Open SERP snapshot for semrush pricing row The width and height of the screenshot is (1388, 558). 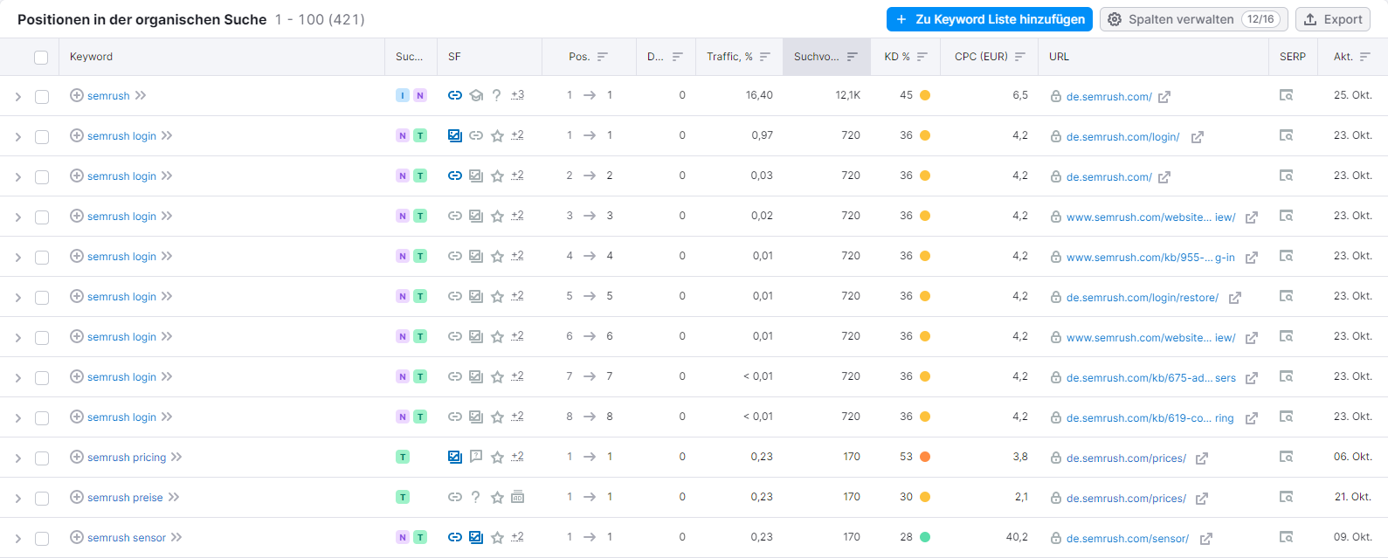coord(1286,457)
